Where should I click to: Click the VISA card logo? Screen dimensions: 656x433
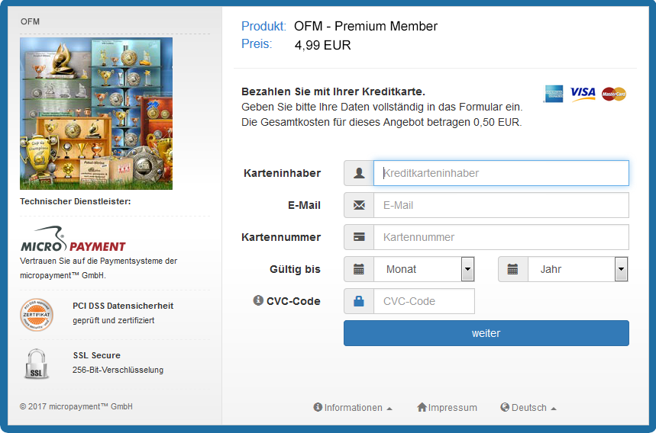pos(583,92)
